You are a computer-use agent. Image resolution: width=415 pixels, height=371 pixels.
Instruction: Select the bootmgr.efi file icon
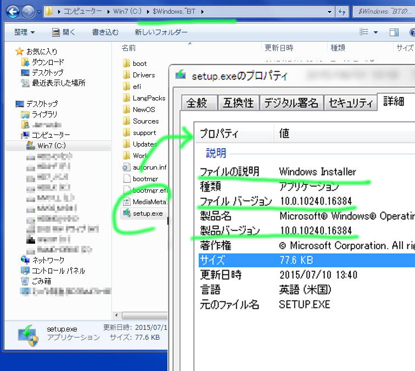(127, 190)
